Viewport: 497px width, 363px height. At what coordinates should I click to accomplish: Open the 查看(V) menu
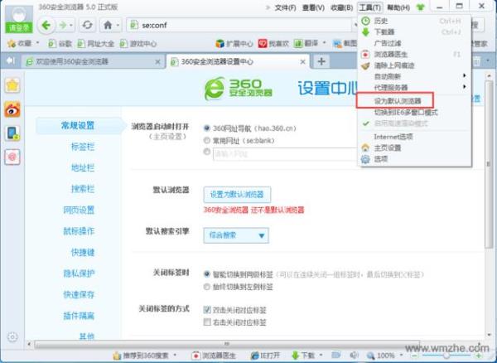click(313, 7)
